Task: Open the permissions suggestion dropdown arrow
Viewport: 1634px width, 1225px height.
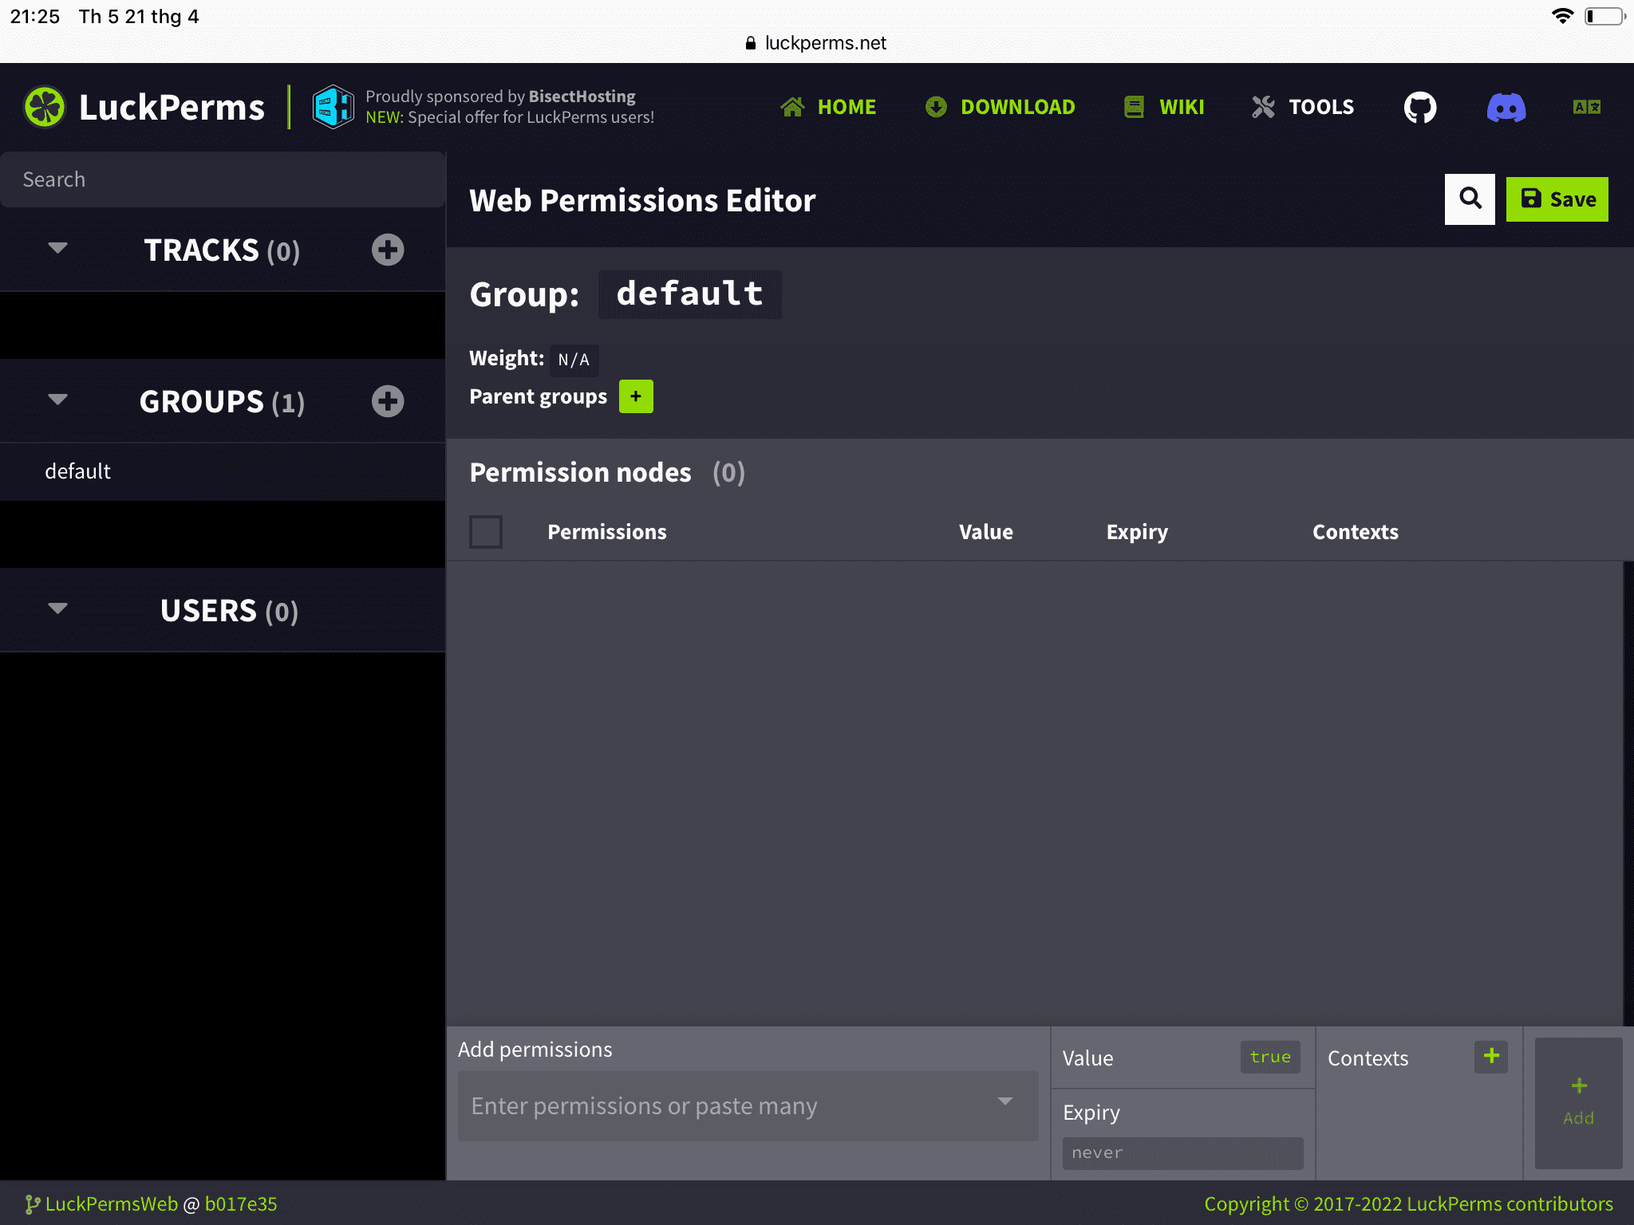Action: click(1005, 1102)
